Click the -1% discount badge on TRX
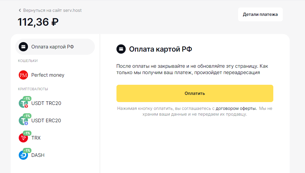The height and width of the screenshot is (173, 305). tap(27, 133)
